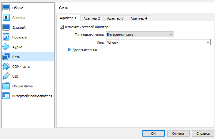Click the Shared folders (Общие папки) icon
Viewport: 215px width, 139px height.
pyautogui.click(x=6, y=86)
